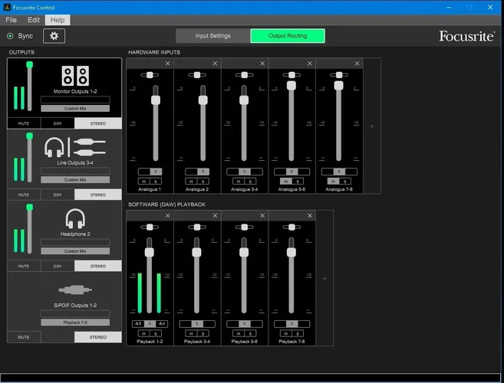Remove the Playback 3-4 channel with X
The image size is (504, 383).
pos(215,216)
